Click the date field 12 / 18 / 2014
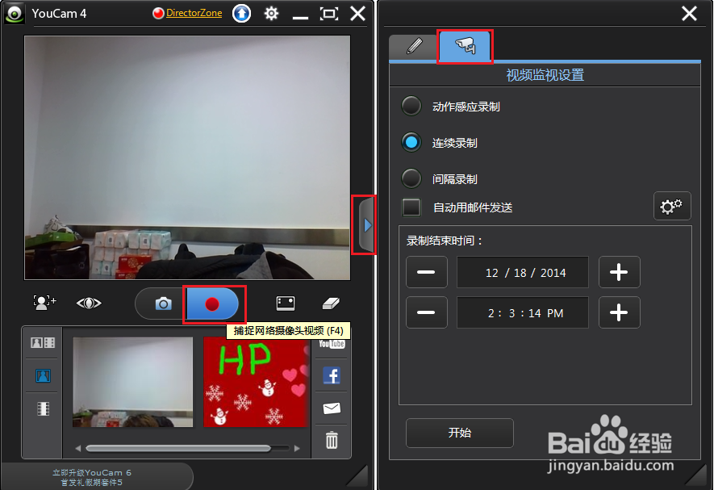 click(523, 272)
